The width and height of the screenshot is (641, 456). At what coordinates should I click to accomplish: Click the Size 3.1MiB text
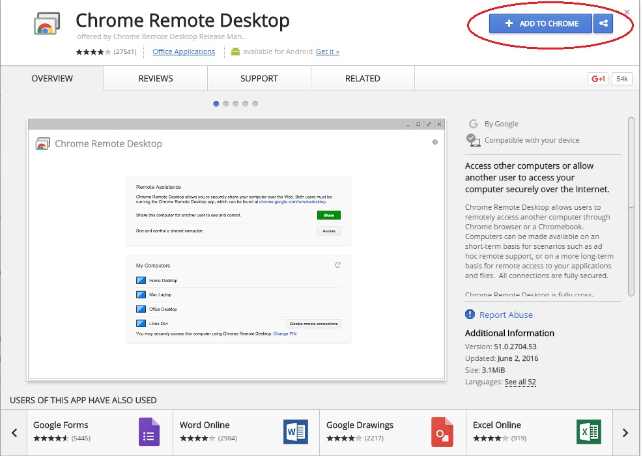click(485, 370)
